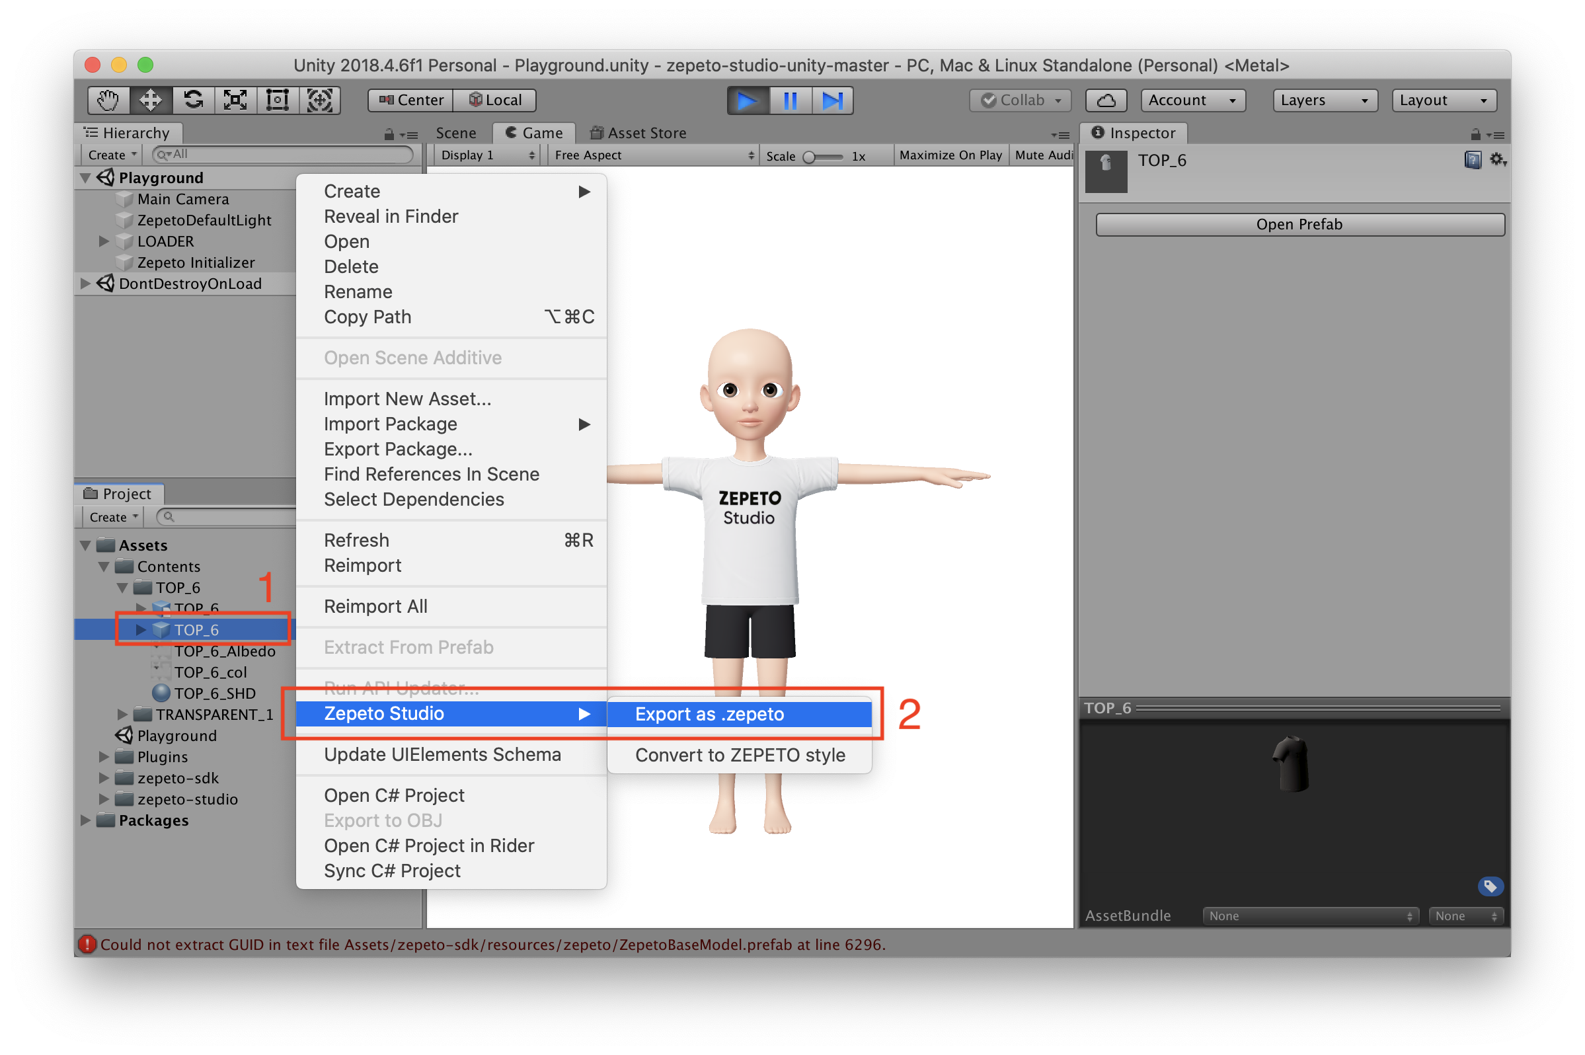This screenshot has width=1585, height=1055.
Task: Click the red error icon in status bar
Action: (87, 945)
